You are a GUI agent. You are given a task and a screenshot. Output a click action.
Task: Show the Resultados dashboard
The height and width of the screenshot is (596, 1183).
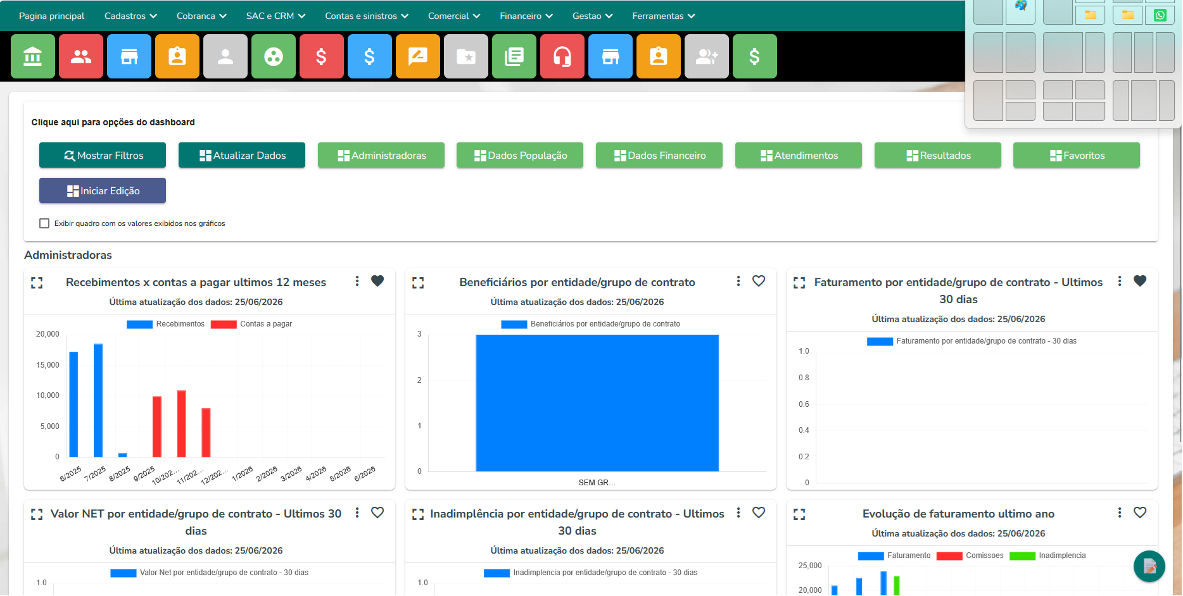coord(938,155)
